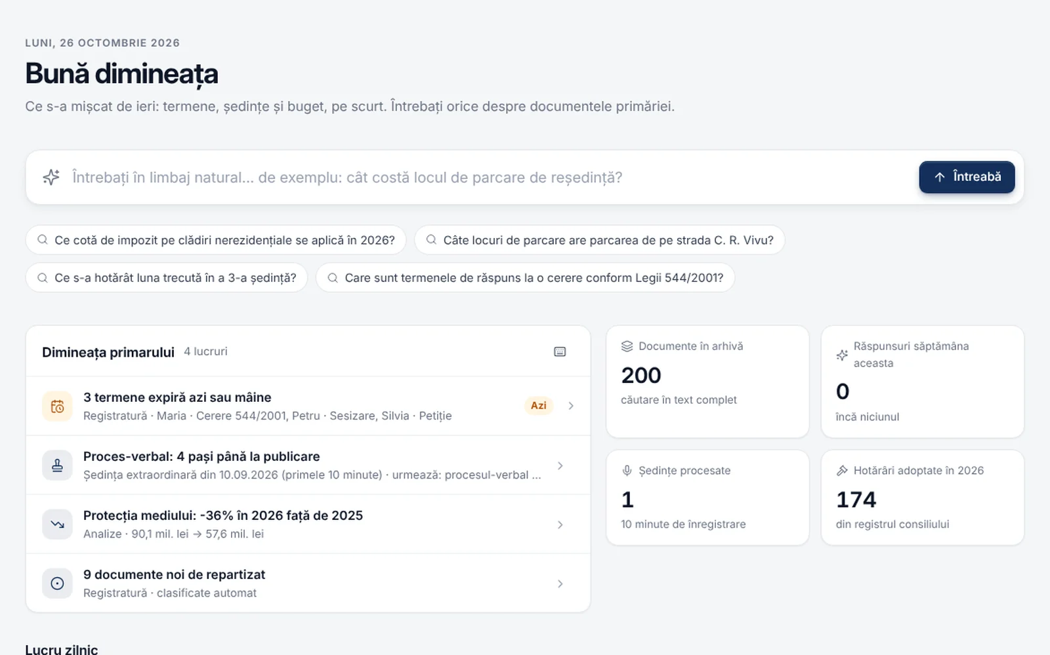
Task: Open chevron on Protecția mediului row
Action: click(x=560, y=525)
